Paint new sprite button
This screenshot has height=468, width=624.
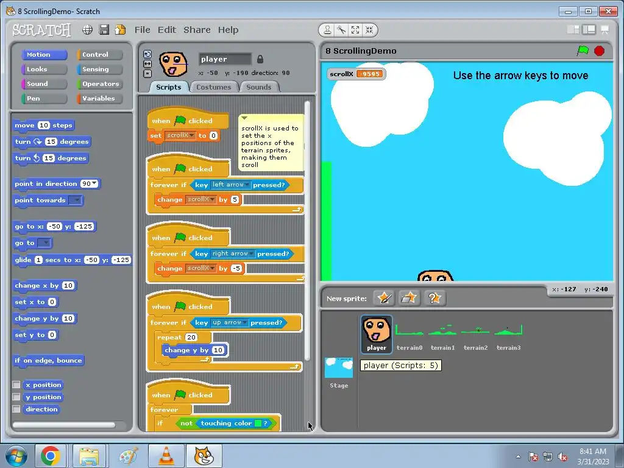[x=384, y=298]
